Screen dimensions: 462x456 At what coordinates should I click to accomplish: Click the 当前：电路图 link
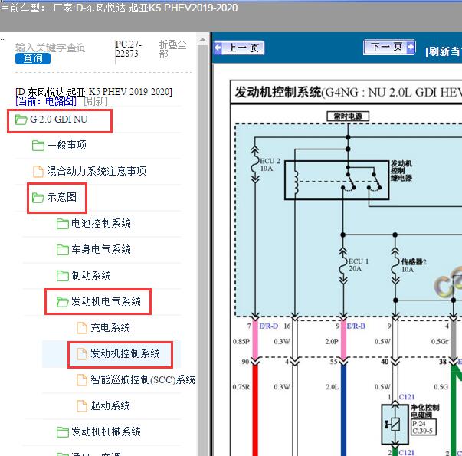46,101
